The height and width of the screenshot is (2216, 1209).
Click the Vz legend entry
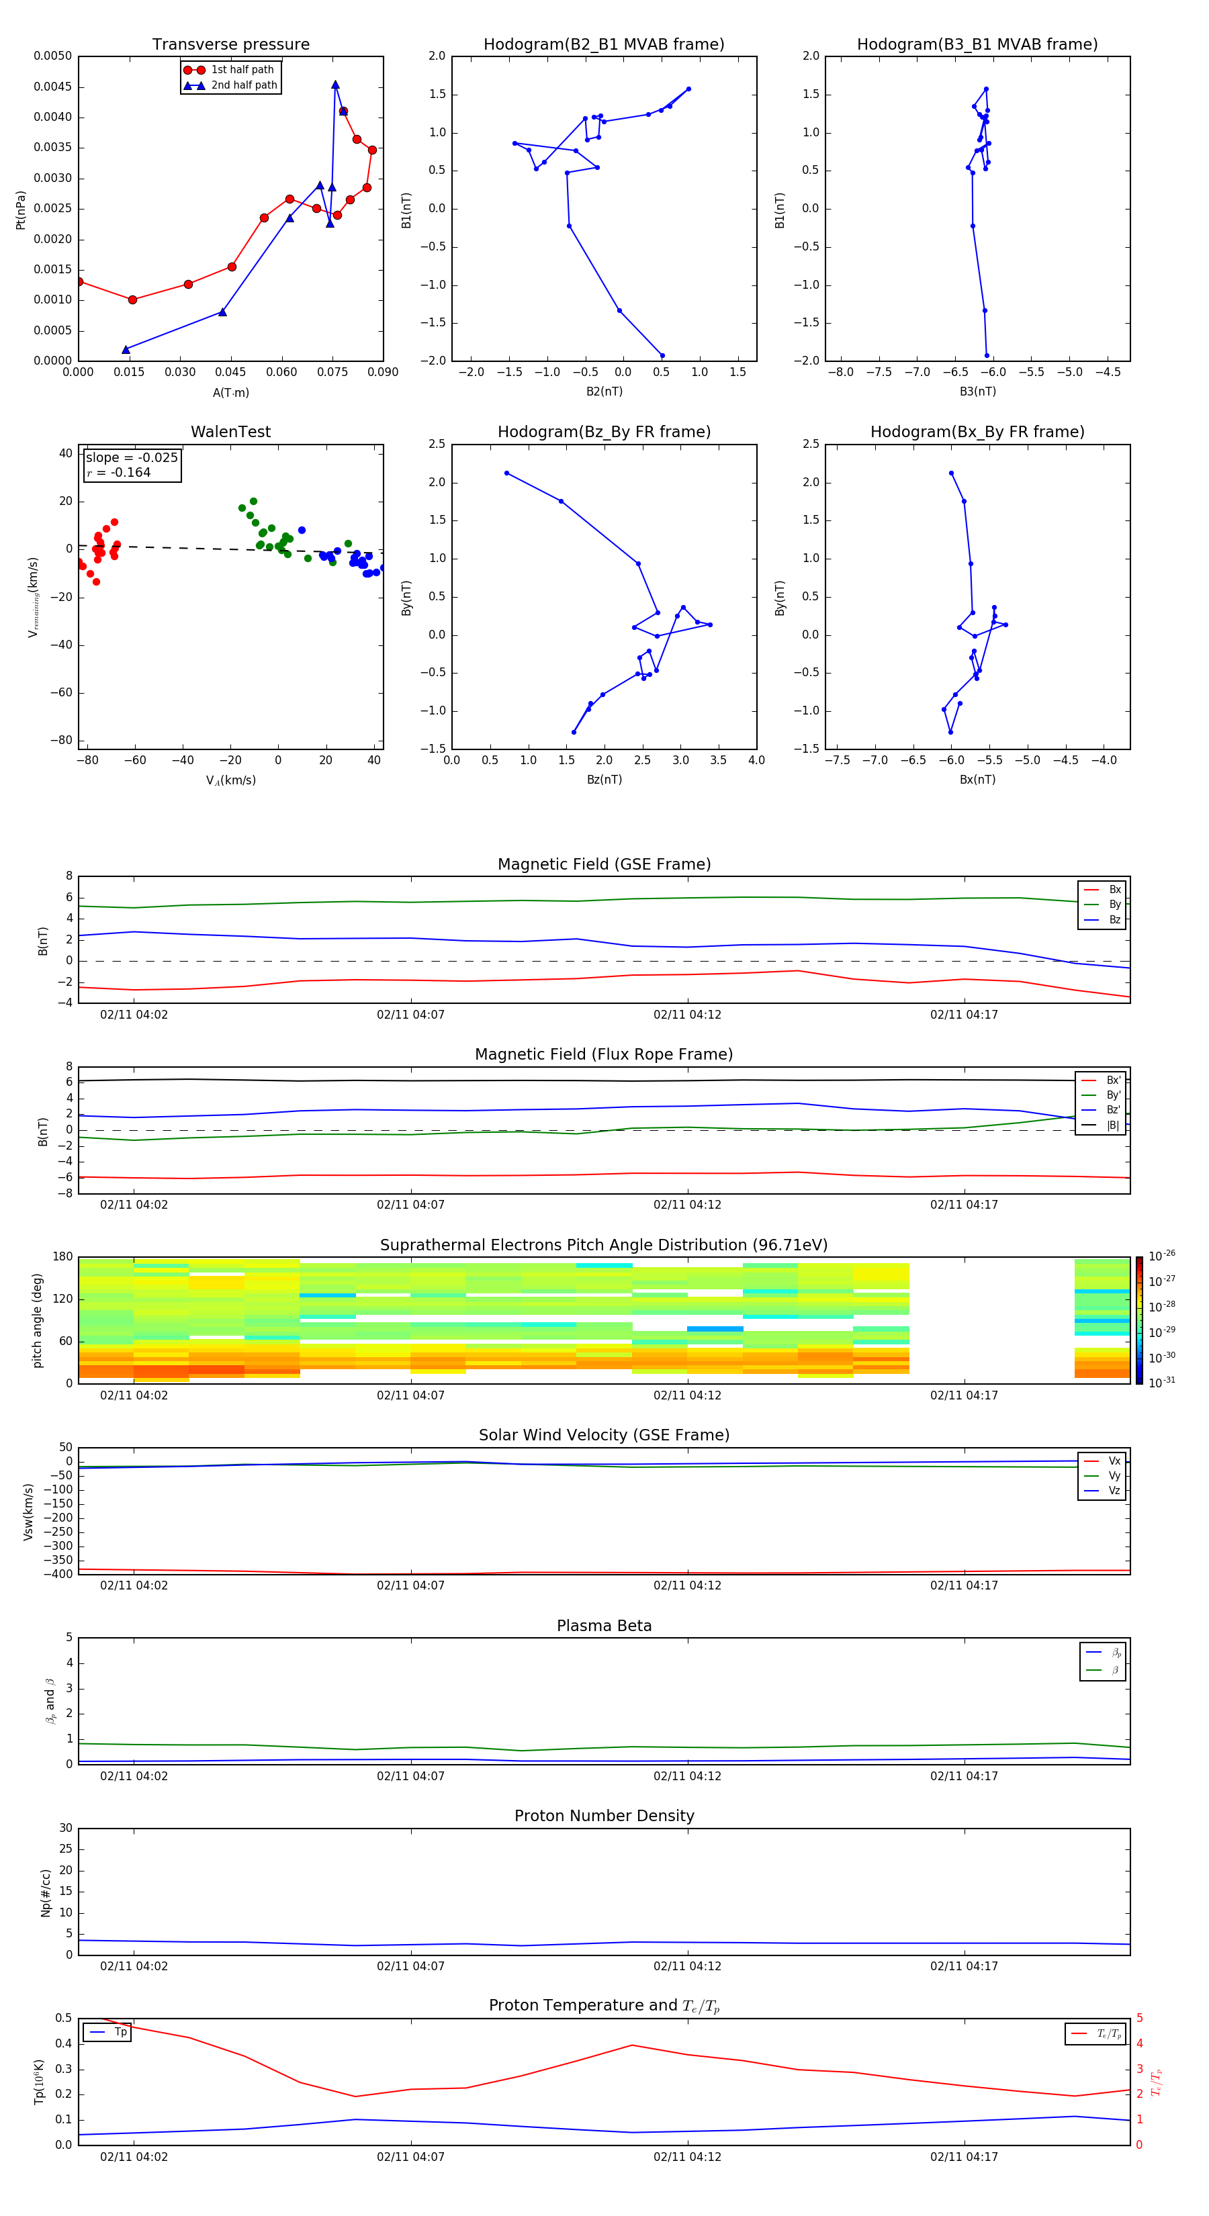1102,1491
